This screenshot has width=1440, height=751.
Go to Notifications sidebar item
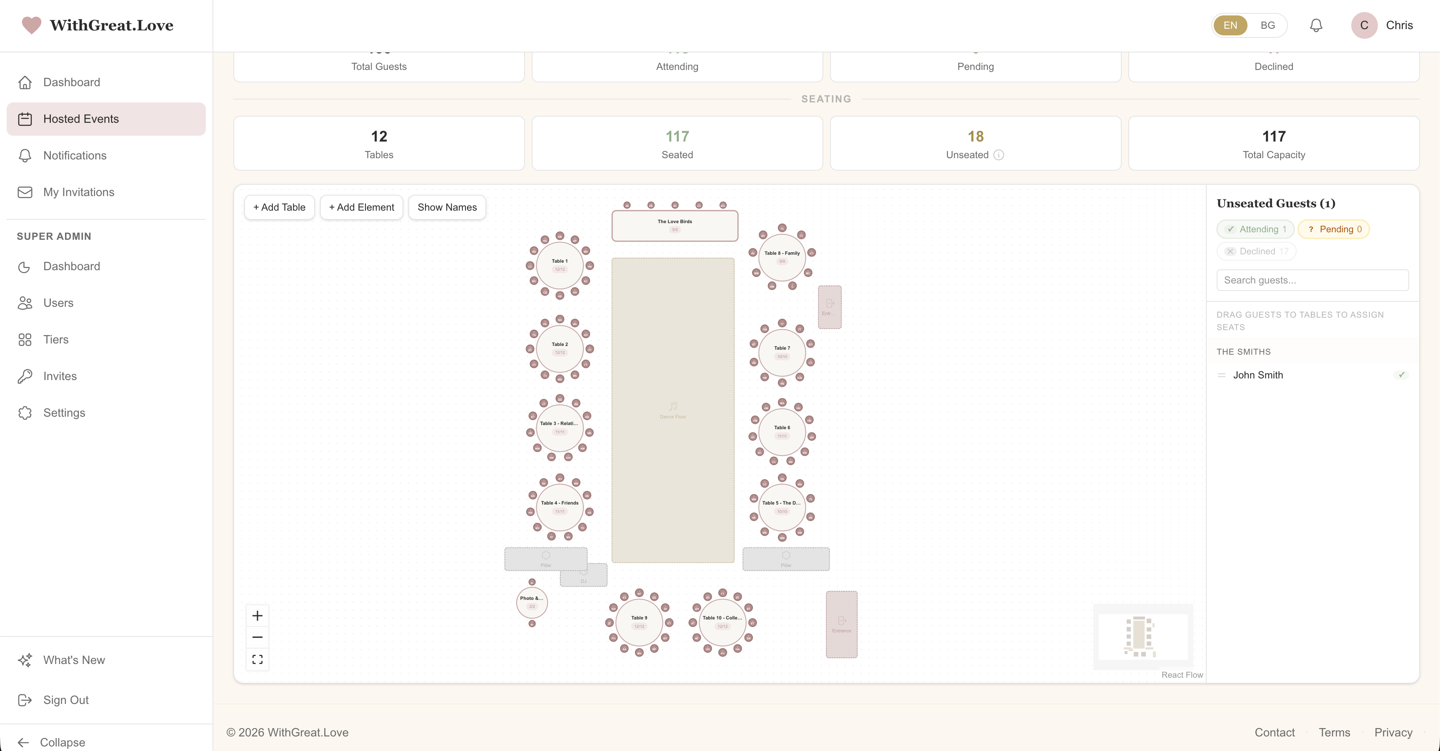coord(106,155)
